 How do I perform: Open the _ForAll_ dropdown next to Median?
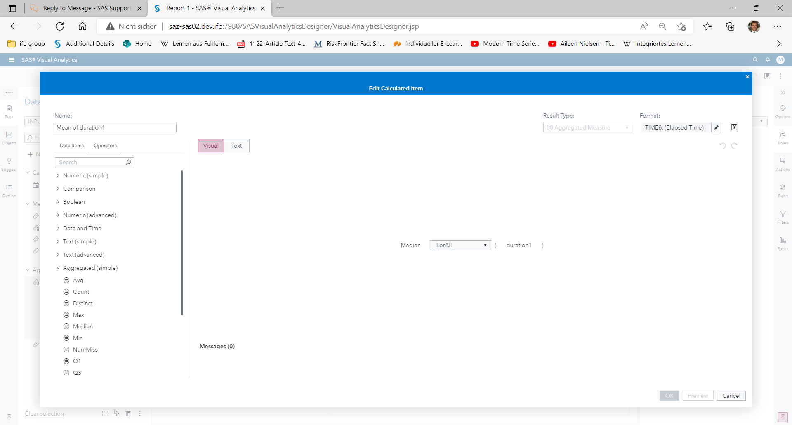tap(460, 245)
